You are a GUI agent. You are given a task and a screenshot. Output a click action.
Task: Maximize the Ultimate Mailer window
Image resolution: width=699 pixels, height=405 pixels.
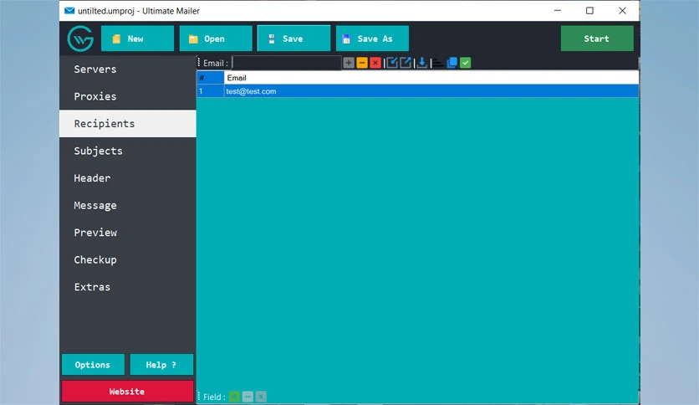click(589, 10)
